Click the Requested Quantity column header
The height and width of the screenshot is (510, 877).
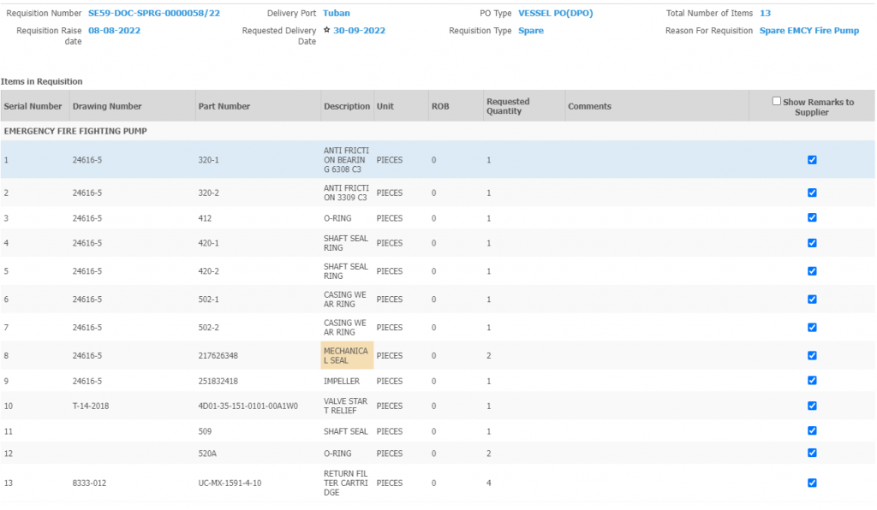click(508, 106)
